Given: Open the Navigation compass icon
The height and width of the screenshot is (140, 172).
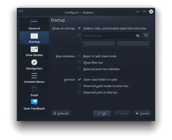Looking at the screenshot, I should [x=34, y=62].
